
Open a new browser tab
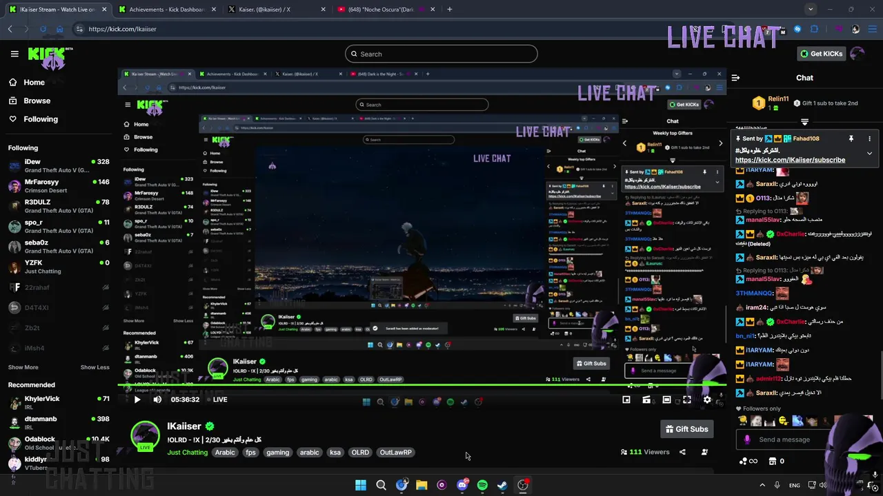[x=449, y=10]
